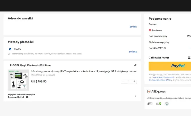Decrease product quantity with minus button

pyautogui.click(x=123, y=81)
